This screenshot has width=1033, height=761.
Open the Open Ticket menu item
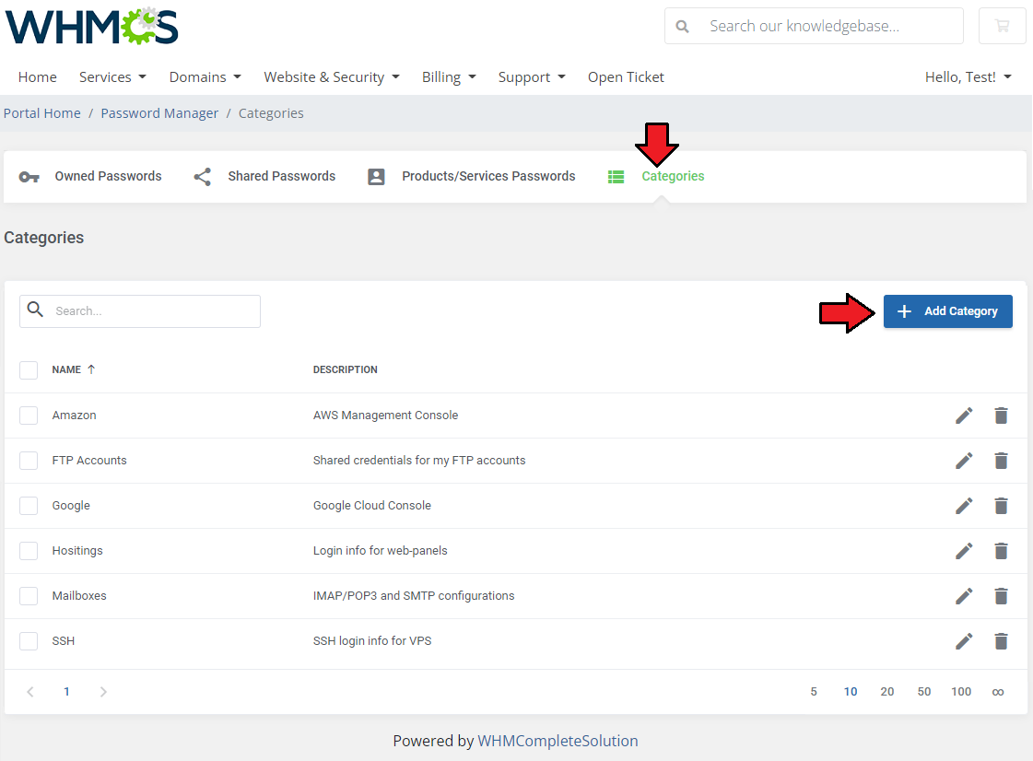point(626,77)
